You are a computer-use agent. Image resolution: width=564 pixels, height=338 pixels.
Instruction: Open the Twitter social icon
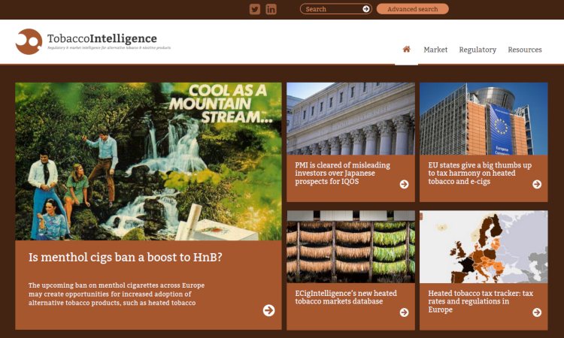pyautogui.click(x=255, y=9)
